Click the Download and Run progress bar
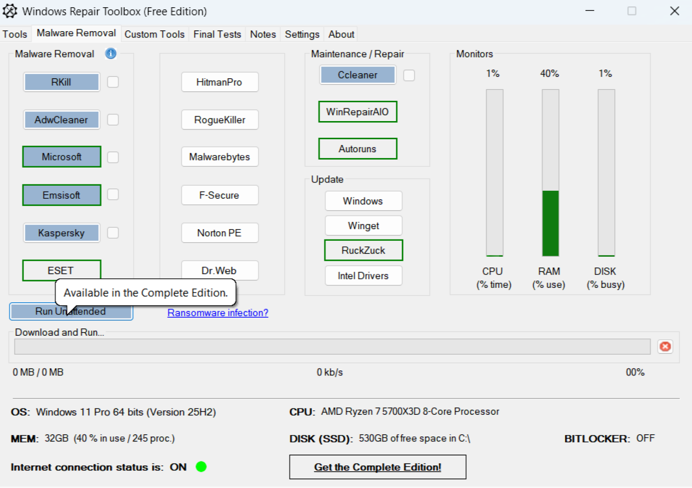The width and height of the screenshot is (692, 488). pos(332,347)
